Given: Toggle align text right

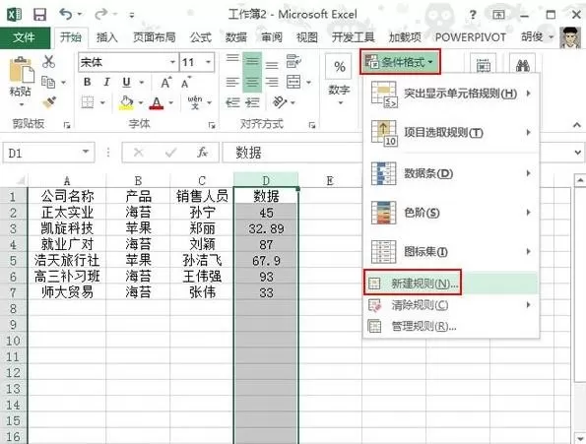Looking at the screenshot, I should pyautogui.click(x=272, y=82).
